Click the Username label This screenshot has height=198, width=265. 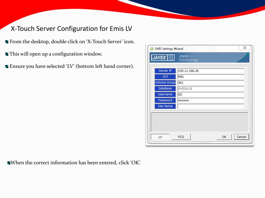click(x=165, y=94)
